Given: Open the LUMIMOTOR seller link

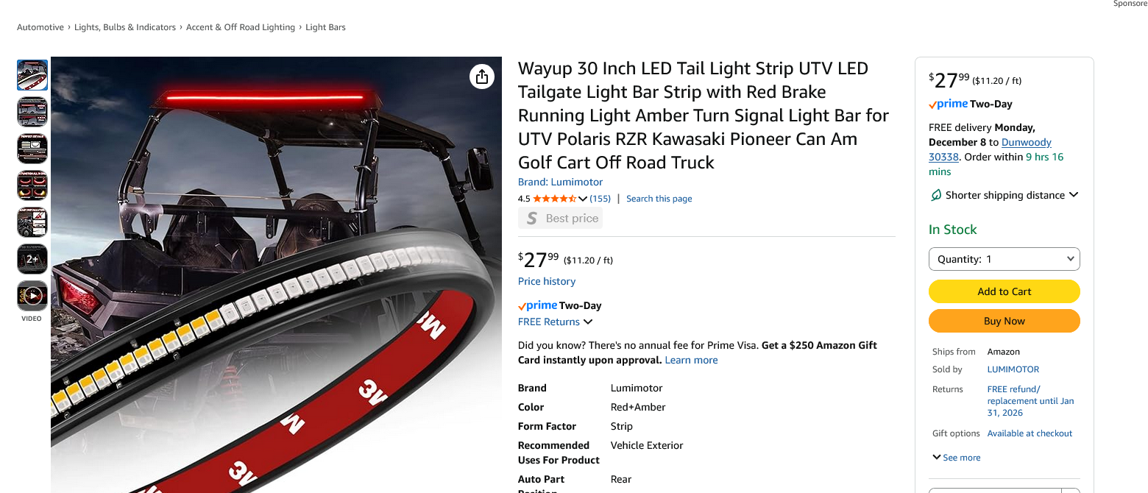Looking at the screenshot, I should point(1013,369).
